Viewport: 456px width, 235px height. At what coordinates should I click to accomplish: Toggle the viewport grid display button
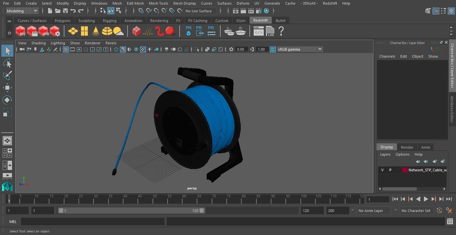tap(66, 49)
